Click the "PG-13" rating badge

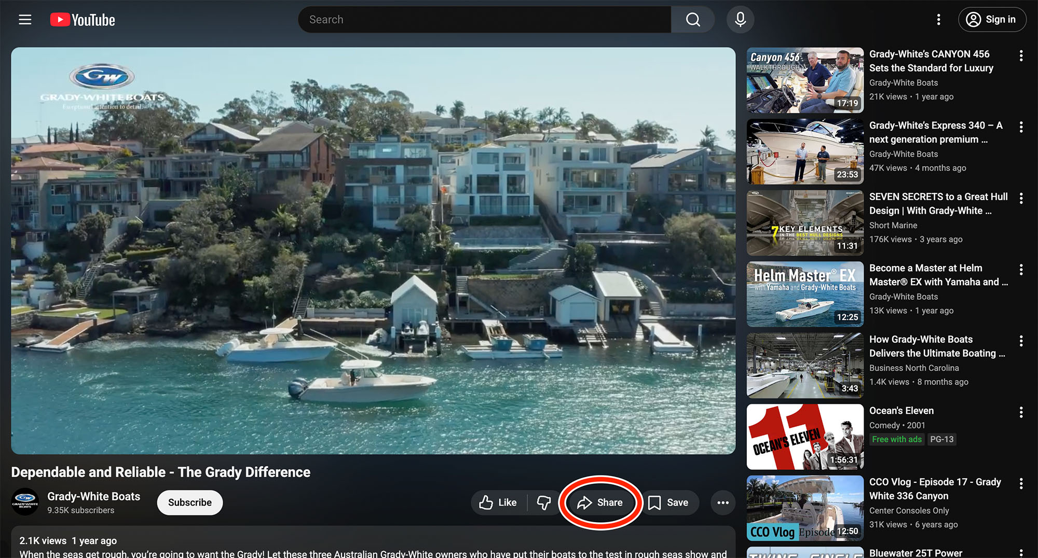[941, 439]
